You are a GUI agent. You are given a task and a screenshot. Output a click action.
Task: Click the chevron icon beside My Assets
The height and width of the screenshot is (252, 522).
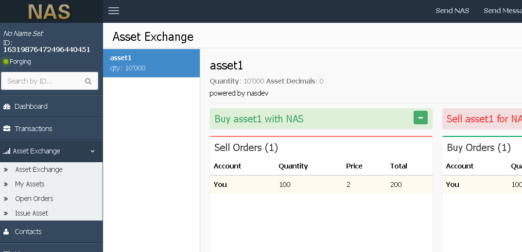(6, 184)
